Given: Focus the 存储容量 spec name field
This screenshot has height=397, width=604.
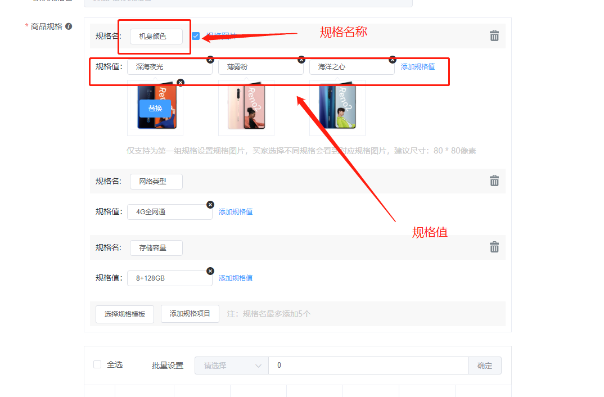Looking at the screenshot, I should tap(156, 248).
